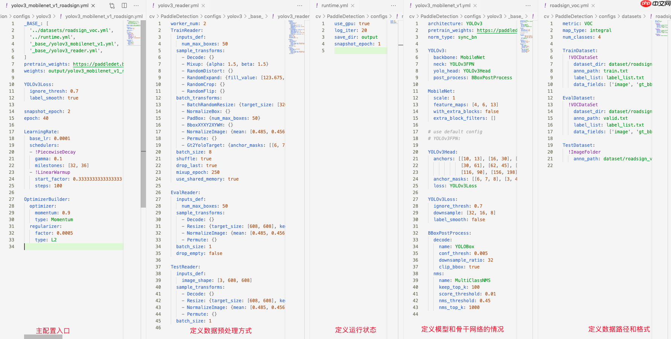The image size is (671, 339).
Task: Expand PaddleDetection breadcrumb in runtime.yml editor
Action: coord(345,17)
